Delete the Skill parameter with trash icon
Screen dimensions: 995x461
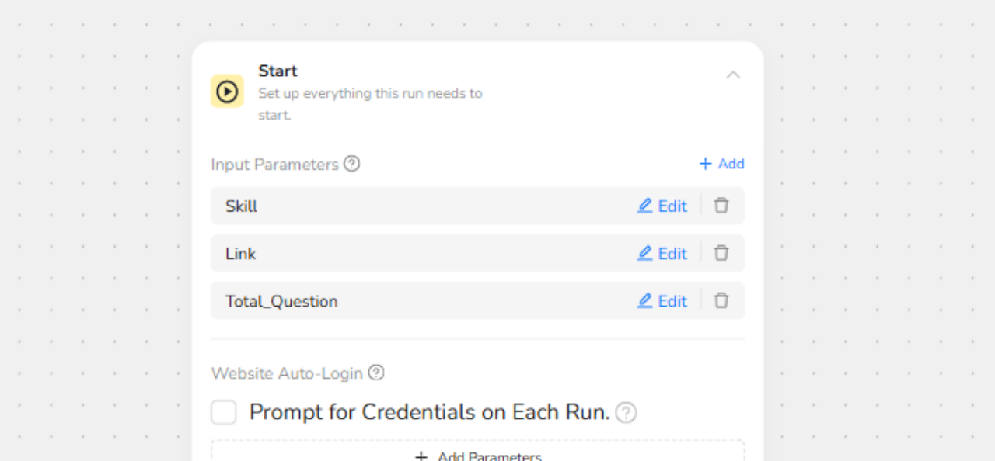click(x=721, y=206)
